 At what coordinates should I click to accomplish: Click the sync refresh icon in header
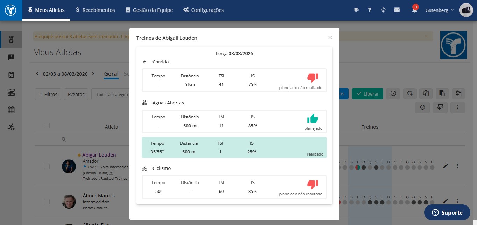[x=383, y=10]
